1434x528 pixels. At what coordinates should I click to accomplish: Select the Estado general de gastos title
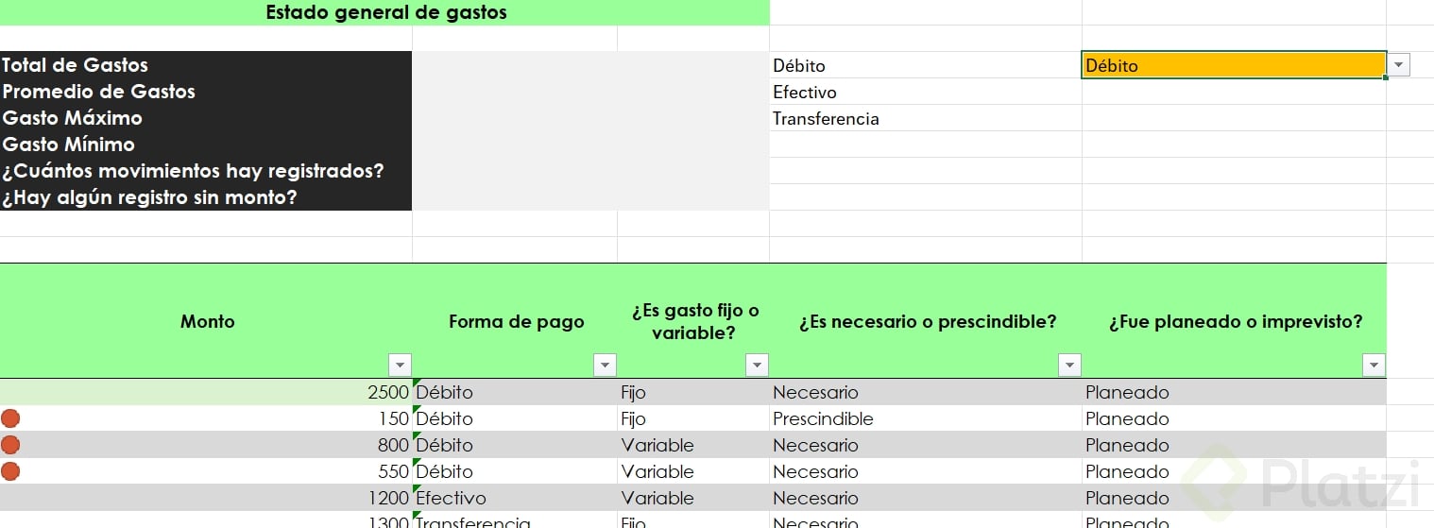click(x=385, y=12)
